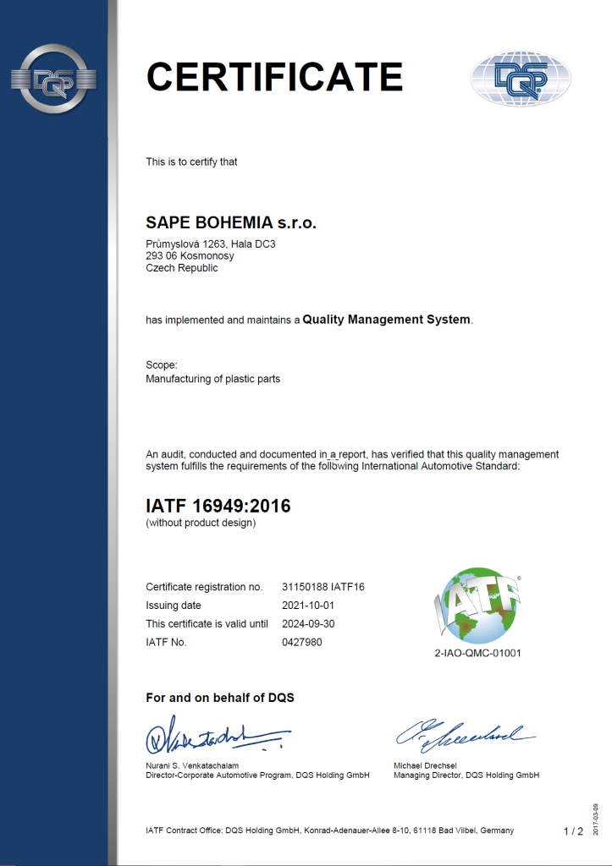Click 'Manufacturing of plastic parts'
The width and height of the screenshot is (612, 866).
(212, 379)
